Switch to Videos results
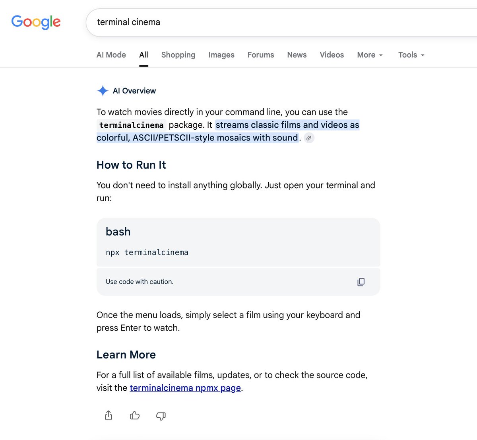 (332, 55)
